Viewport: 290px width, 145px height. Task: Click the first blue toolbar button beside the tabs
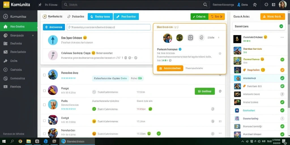point(100,16)
